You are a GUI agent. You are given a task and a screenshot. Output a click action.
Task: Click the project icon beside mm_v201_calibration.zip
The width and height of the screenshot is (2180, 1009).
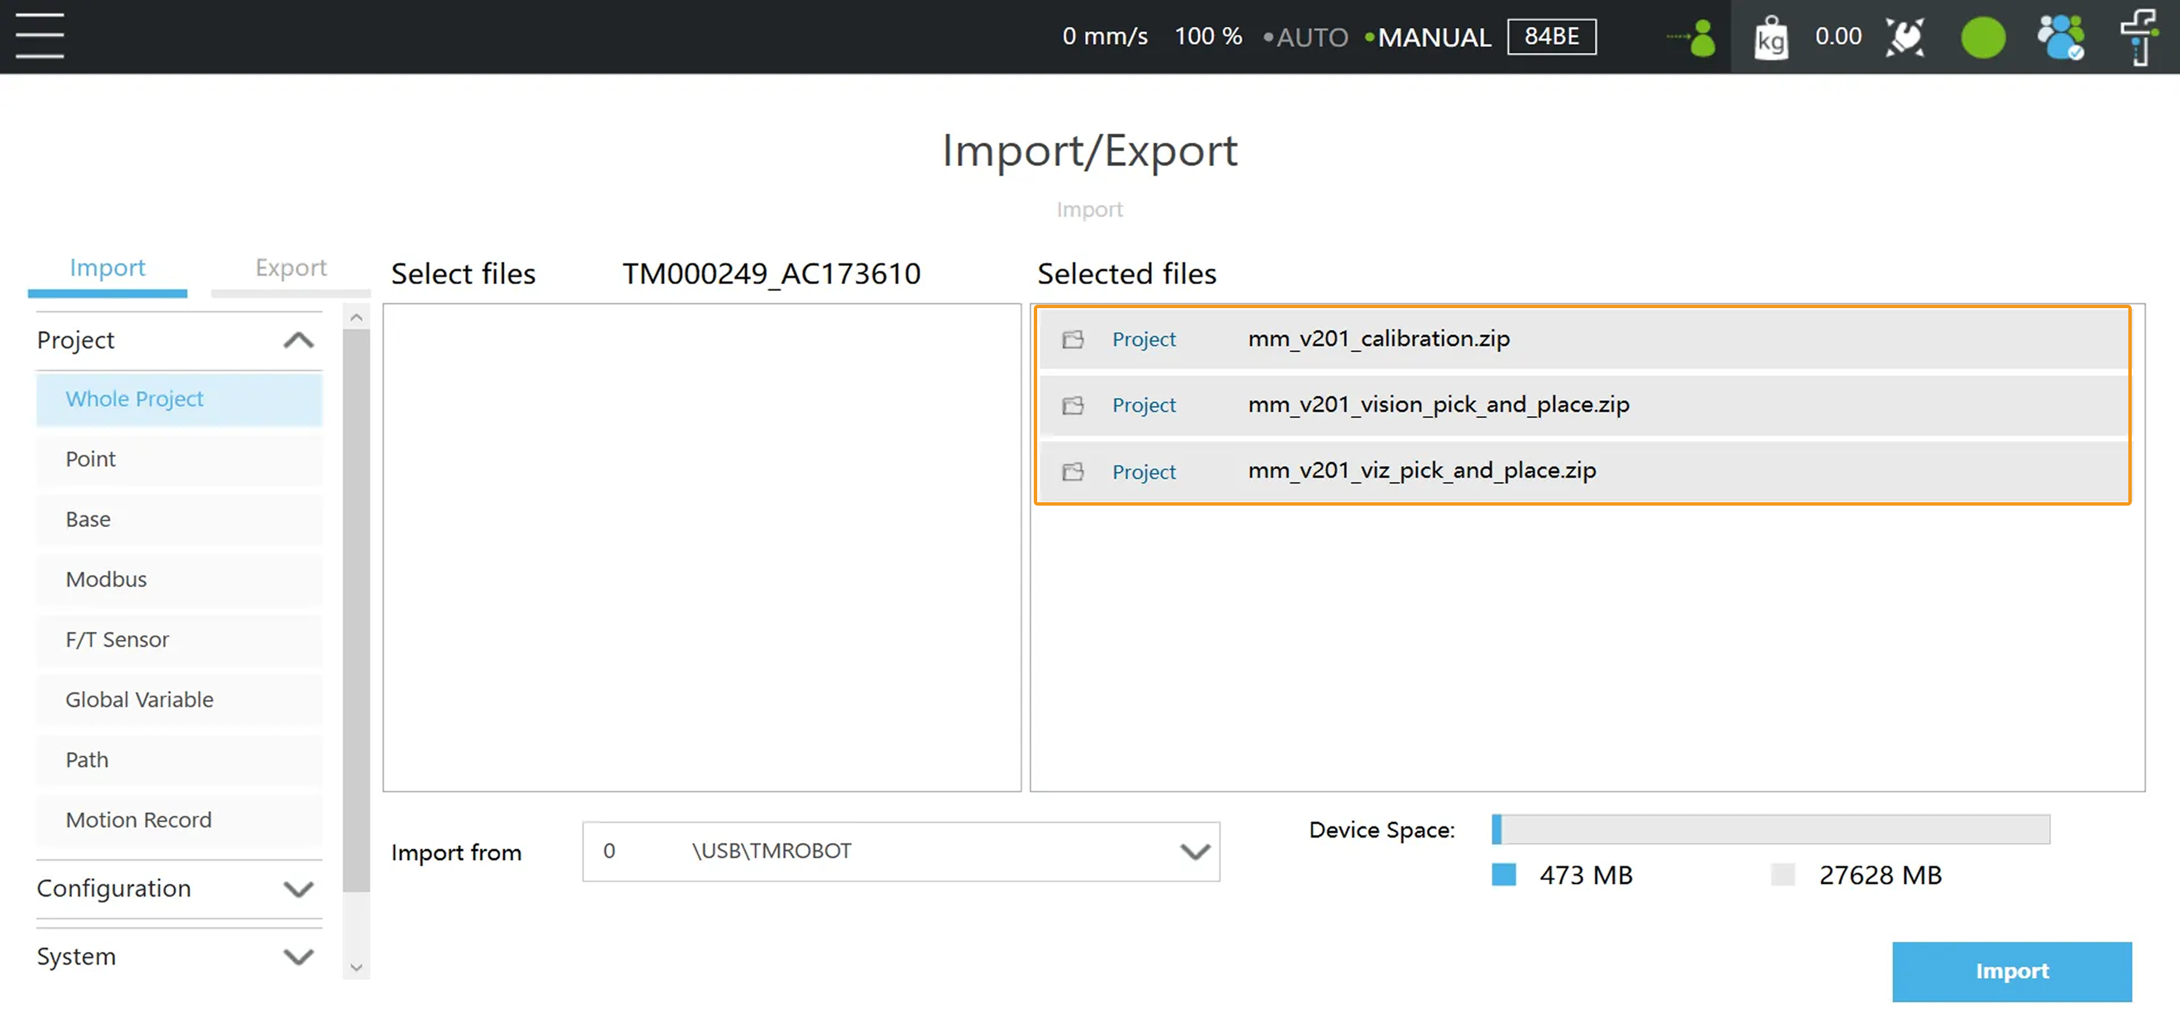(1072, 339)
